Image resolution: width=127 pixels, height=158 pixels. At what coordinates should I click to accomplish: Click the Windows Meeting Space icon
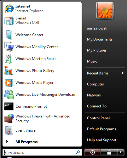(9, 59)
